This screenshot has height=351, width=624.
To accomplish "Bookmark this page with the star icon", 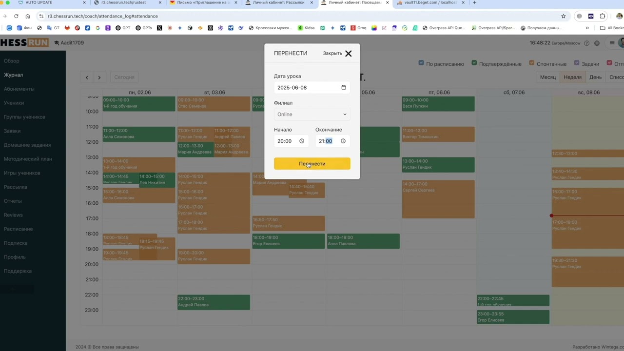I will [564, 17].
